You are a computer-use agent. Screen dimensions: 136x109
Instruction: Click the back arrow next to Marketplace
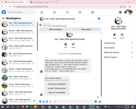[3, 18]
